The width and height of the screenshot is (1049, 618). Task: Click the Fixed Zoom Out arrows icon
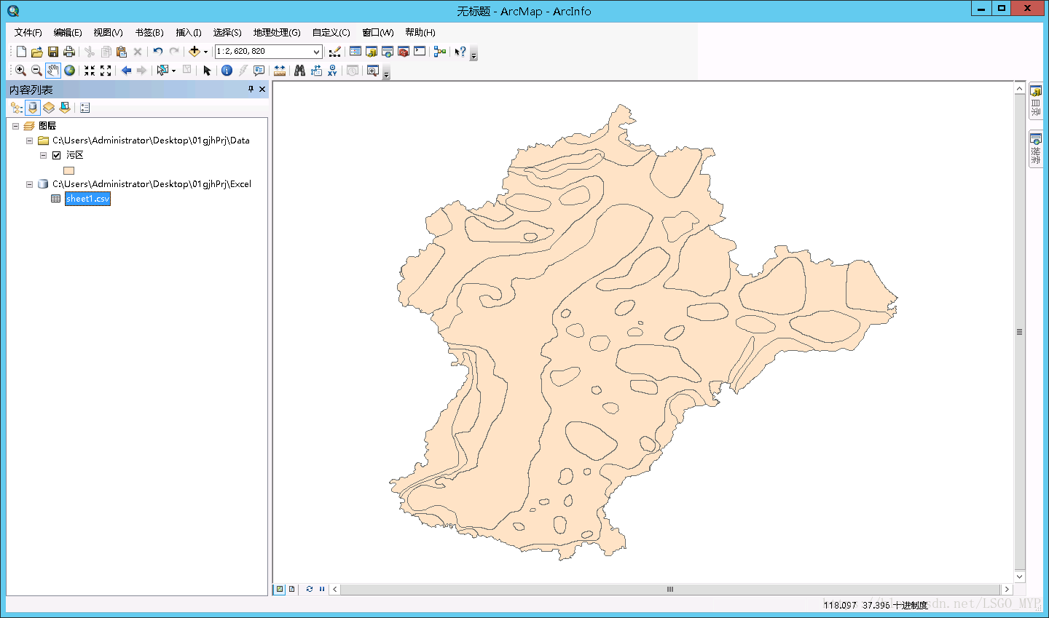coord(106,71)
